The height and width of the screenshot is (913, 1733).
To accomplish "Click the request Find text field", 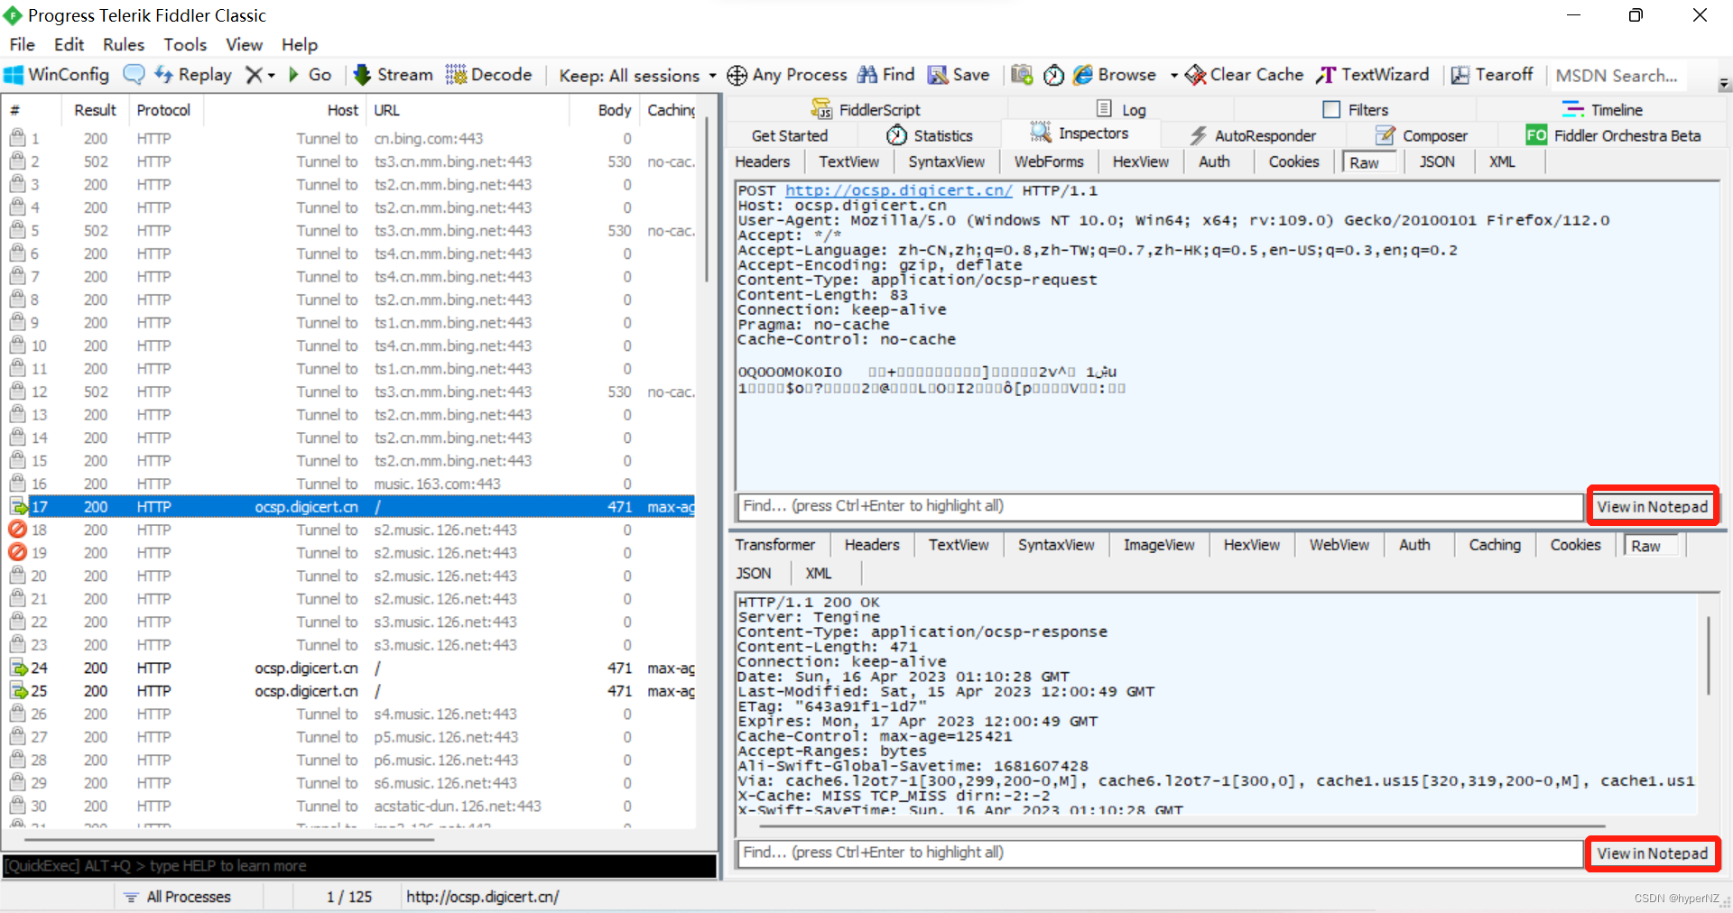I will pos(1161,506).
